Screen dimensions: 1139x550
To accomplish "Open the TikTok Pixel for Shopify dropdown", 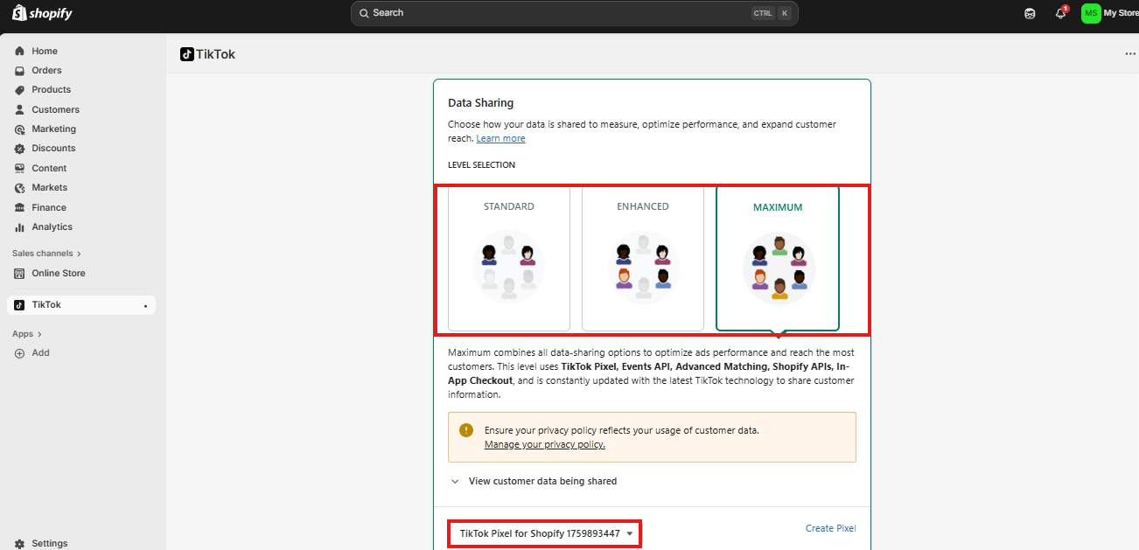I will 546,533.
